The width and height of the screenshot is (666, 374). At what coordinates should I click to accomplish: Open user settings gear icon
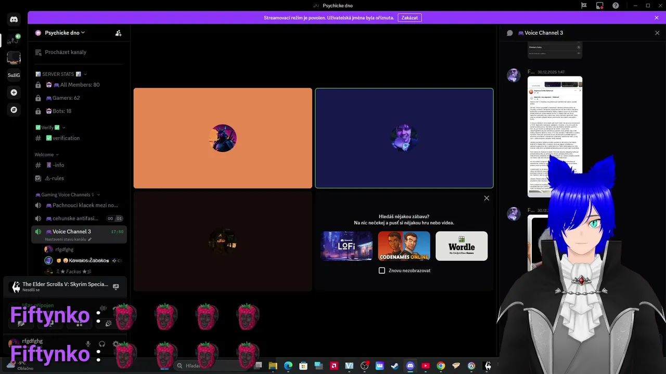[116, 344]
